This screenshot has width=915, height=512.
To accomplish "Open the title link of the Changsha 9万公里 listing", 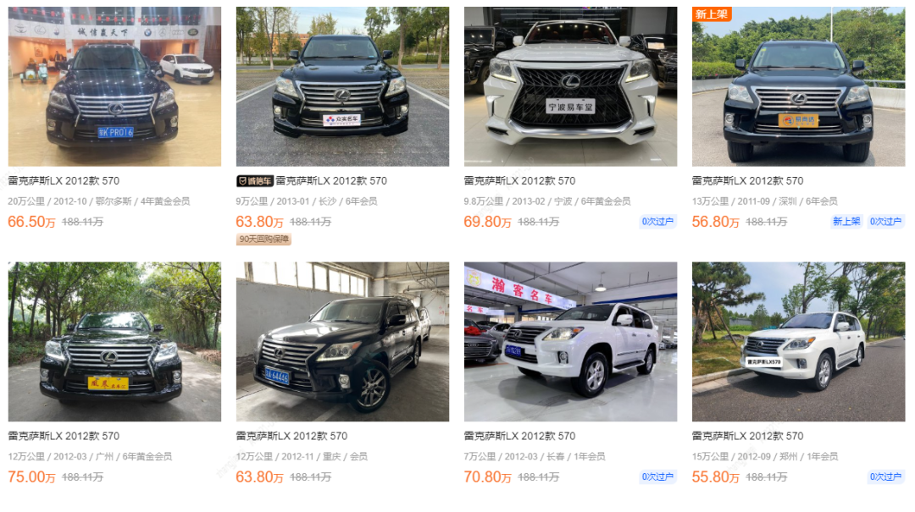I will point(331,181).
